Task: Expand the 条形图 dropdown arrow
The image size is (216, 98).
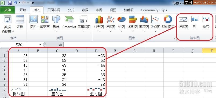Action: pyautogui.click(x=133, y=31)
